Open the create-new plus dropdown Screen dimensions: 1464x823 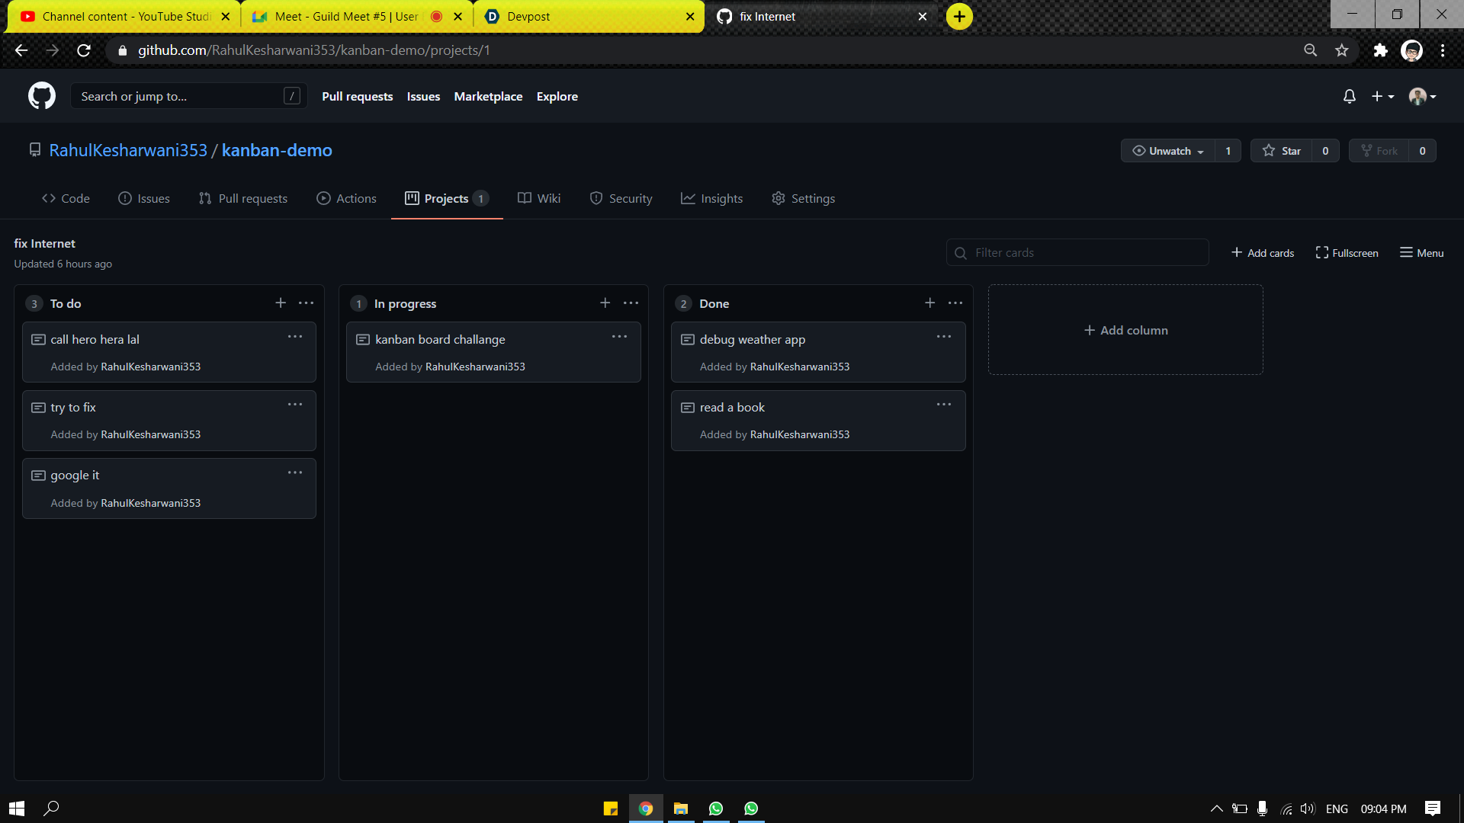point(1382,96)
